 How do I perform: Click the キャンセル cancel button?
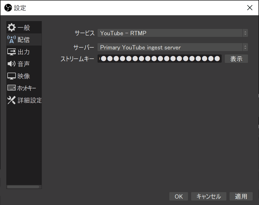(x=209, y=196)
